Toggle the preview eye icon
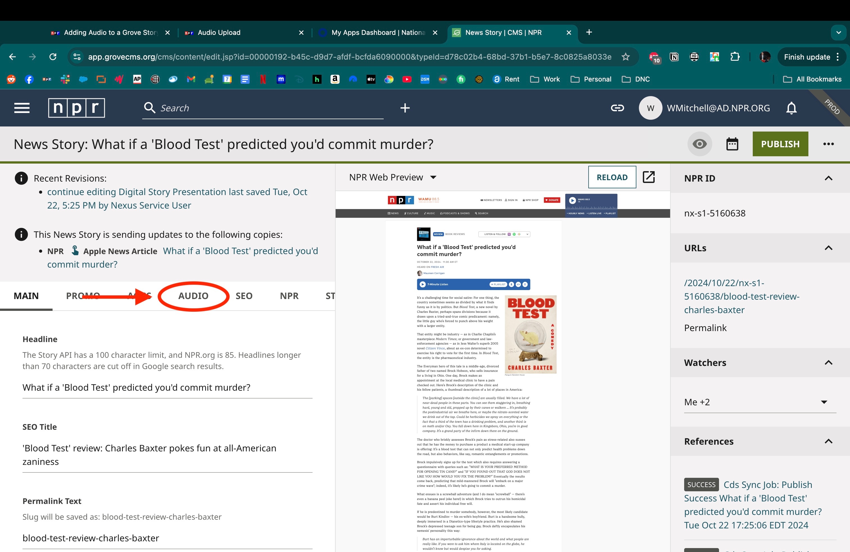Image resolution: width=850 pixels, height=552 pixels. coord(699,144)
